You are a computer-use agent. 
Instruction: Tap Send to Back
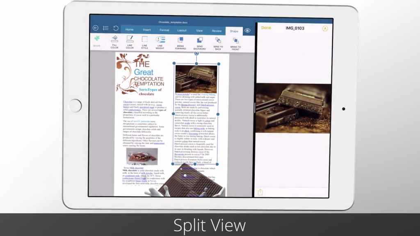pyautogui.click(x=218, y=44)
